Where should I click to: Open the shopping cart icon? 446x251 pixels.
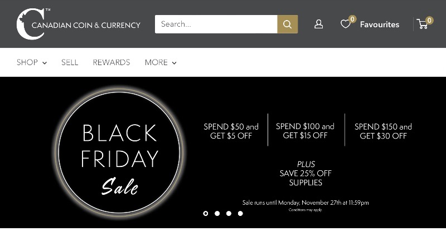[423, 24]
